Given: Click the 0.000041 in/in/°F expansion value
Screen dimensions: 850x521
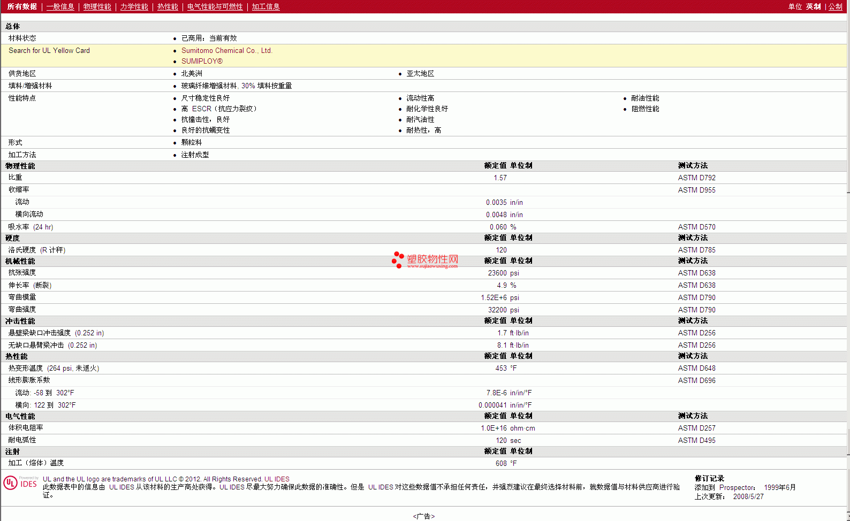Looking at the screenshot, I should [x=505, y=405].
